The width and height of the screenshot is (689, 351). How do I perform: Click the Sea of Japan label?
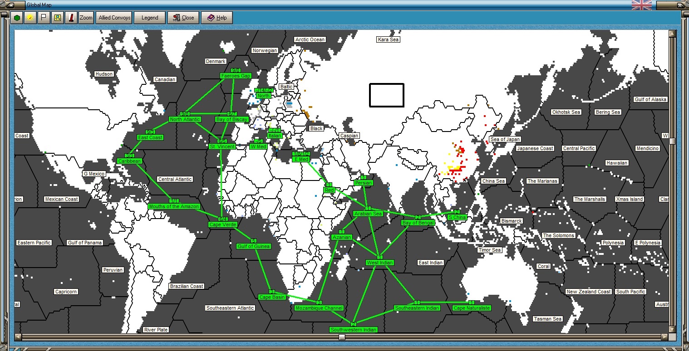tap(505, 139)
